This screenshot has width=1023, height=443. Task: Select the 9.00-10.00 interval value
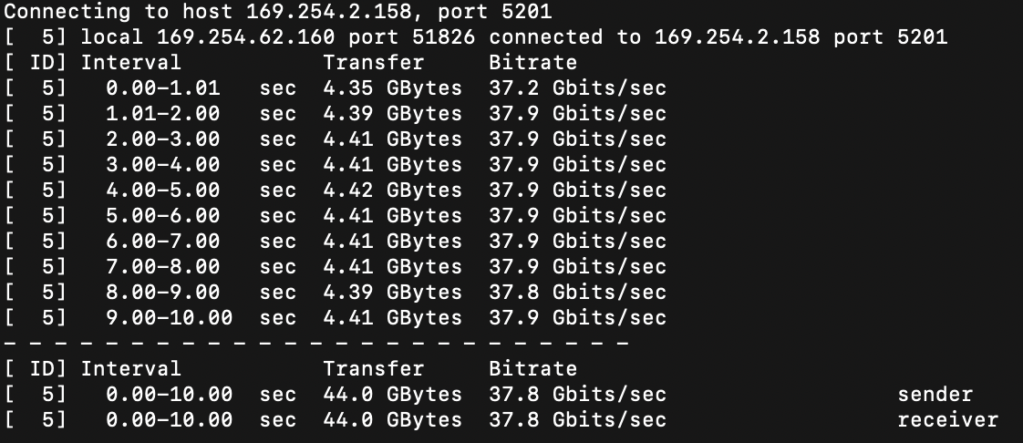(x=169, y=318)
